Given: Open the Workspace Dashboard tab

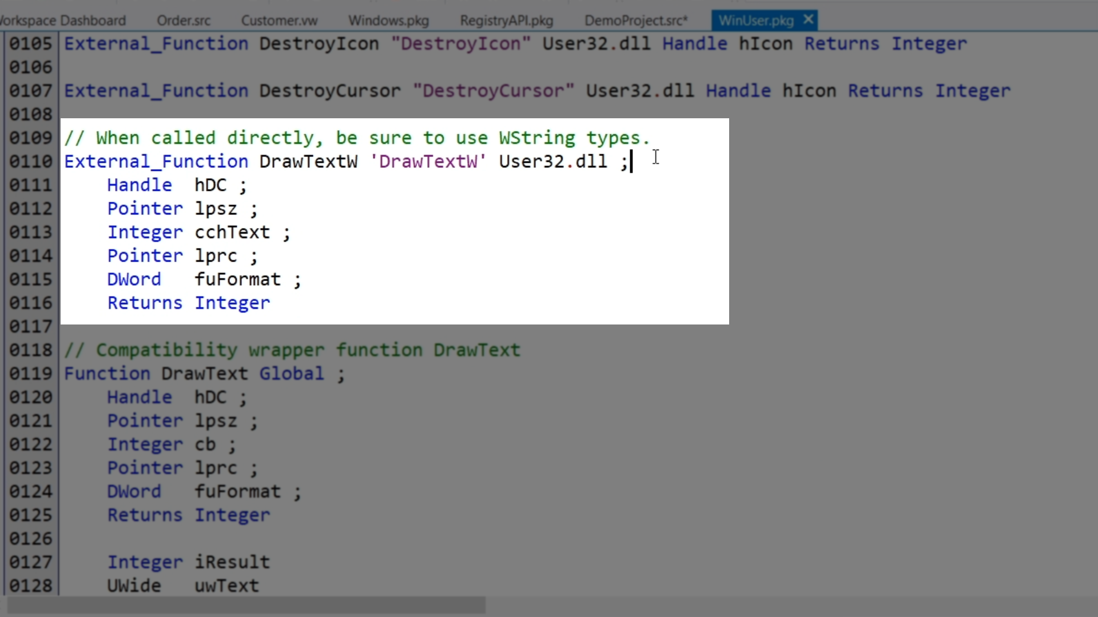Looking at the screenshot, I should (x=63, y=21).
